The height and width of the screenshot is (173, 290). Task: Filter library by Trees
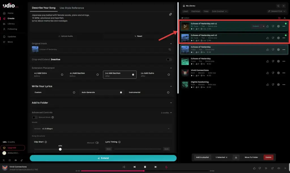pos(206,11)
